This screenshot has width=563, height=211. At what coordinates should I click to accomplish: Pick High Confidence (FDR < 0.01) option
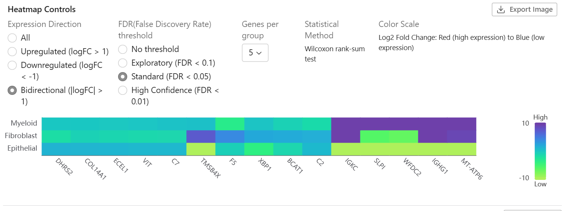pos(123,90)
